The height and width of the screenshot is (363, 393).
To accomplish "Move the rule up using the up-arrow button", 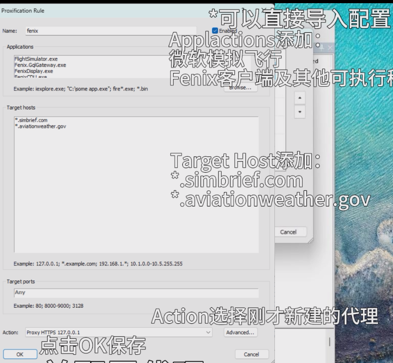I will tap(300, 97).
